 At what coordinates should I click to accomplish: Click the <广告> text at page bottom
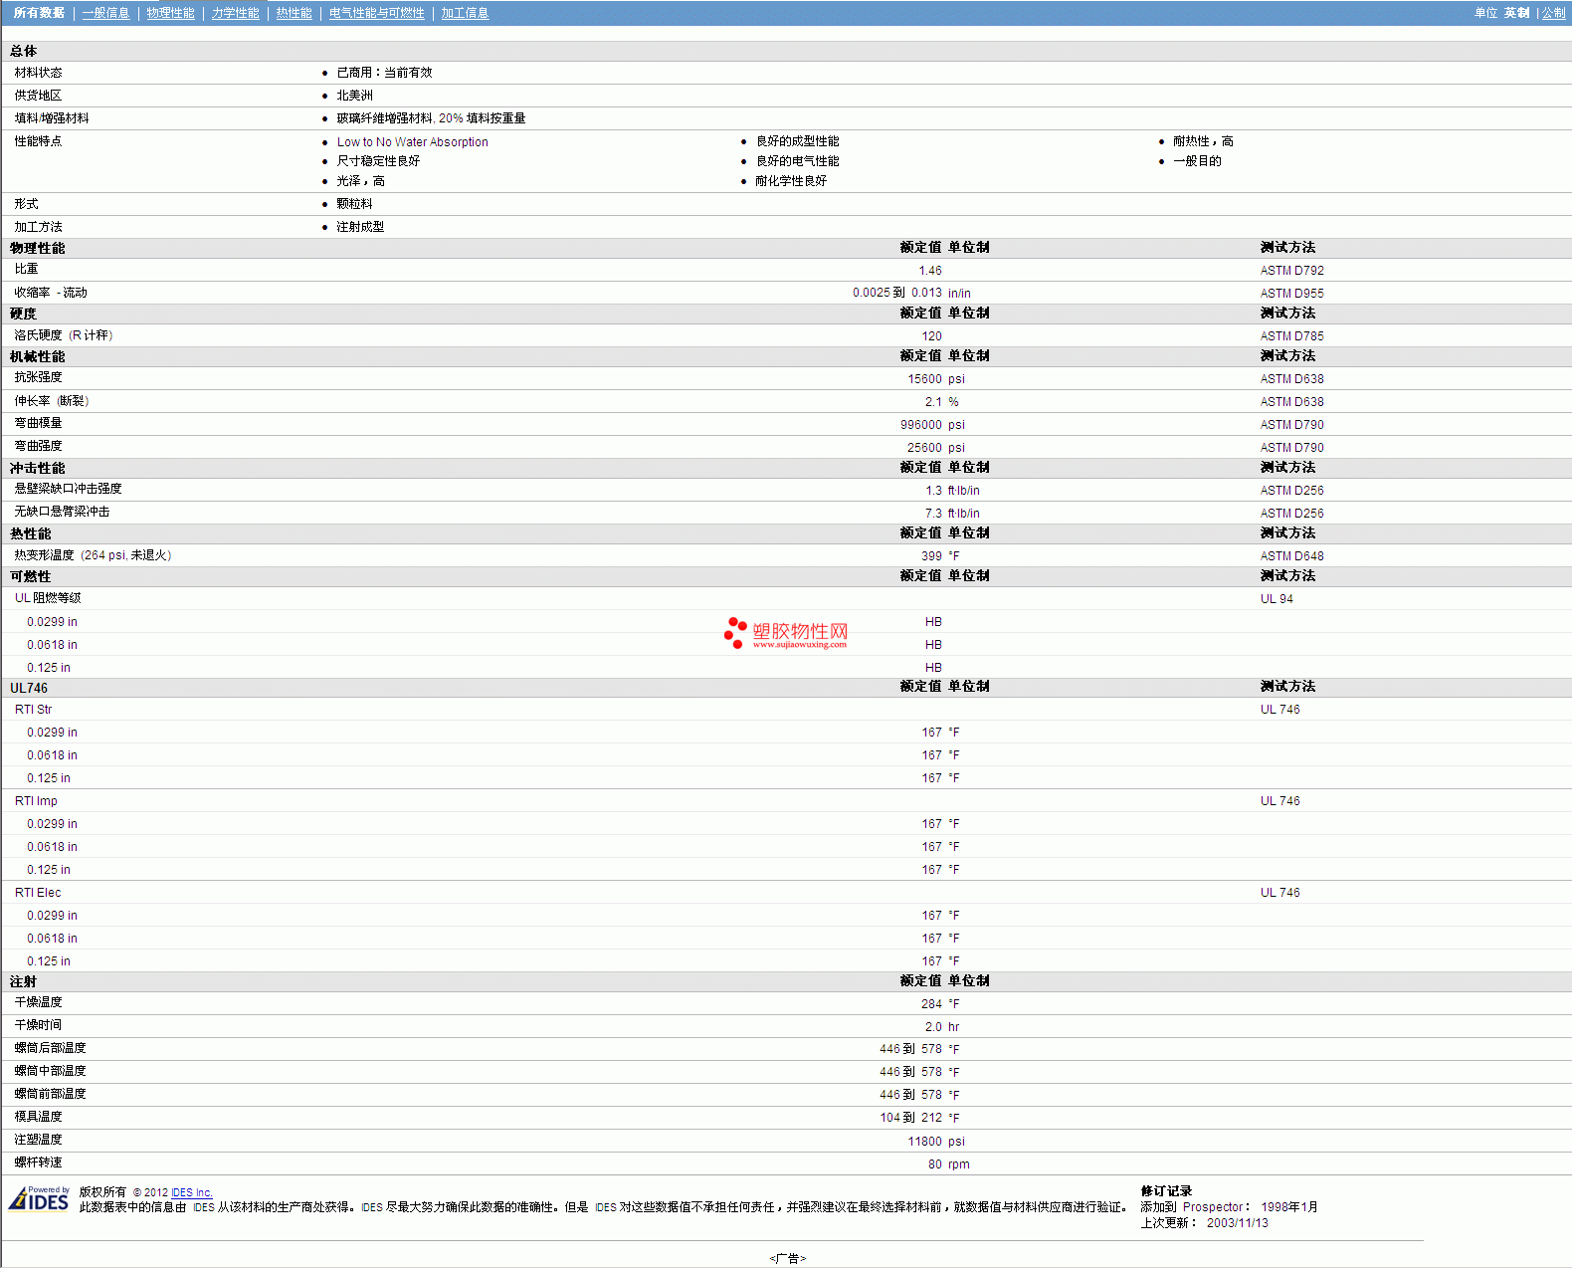pyautogui.click(x=787, y=1259)
